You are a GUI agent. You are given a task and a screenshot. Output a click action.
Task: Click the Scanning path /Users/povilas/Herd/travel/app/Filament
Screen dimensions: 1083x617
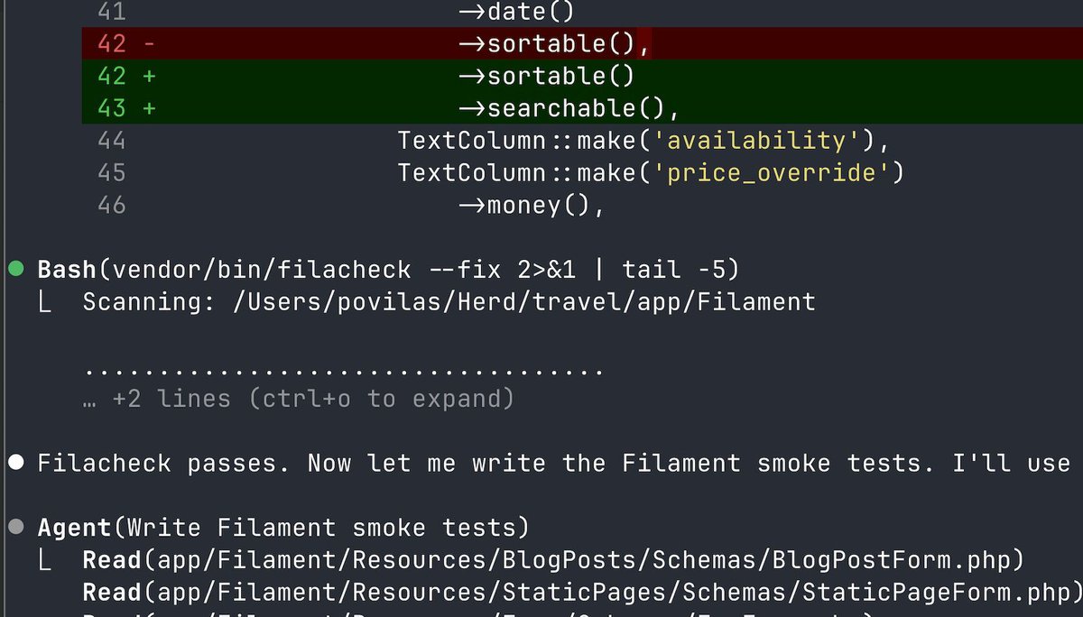(447, 300)
